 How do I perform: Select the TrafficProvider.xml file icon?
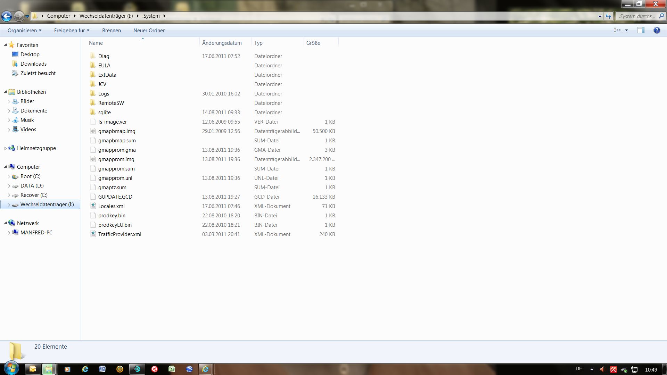93,234
